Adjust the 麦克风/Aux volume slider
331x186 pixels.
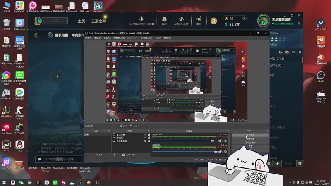(x=185, y=141)
